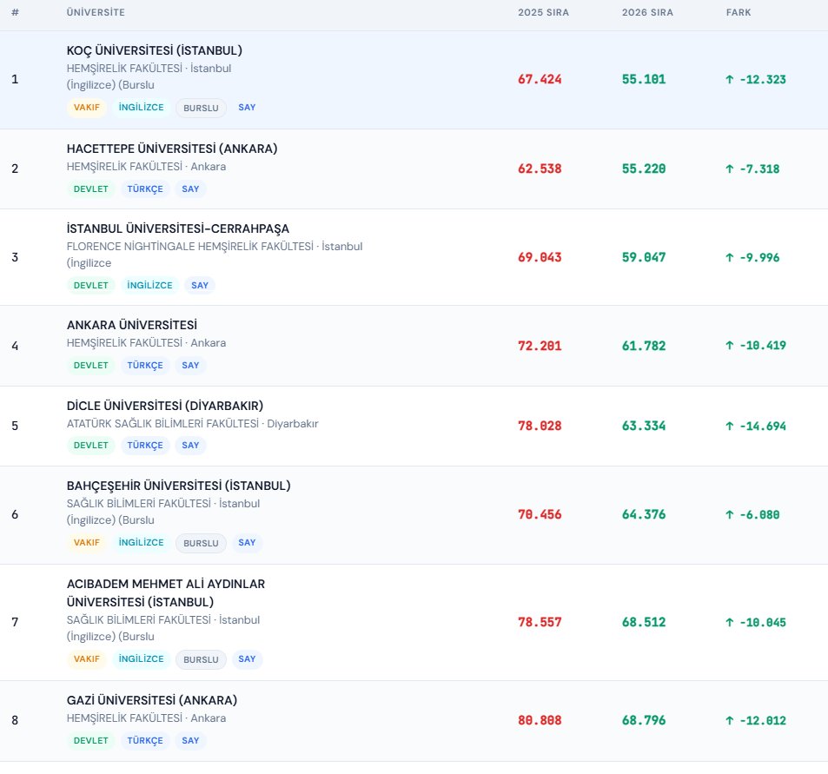Click the 2025 rank value 78.028

540,426
